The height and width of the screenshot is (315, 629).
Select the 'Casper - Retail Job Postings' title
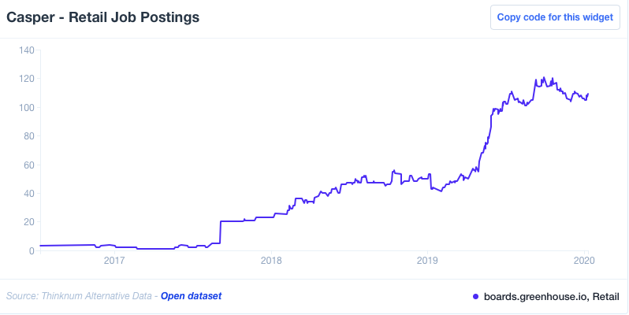point(102,17)
